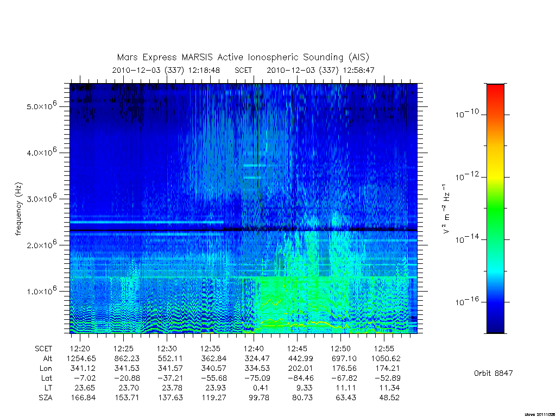Image resolution: width=556 pixels, height=417 pixels.
Task: Click SZA value 119.27
Action: tap(213, 397)
